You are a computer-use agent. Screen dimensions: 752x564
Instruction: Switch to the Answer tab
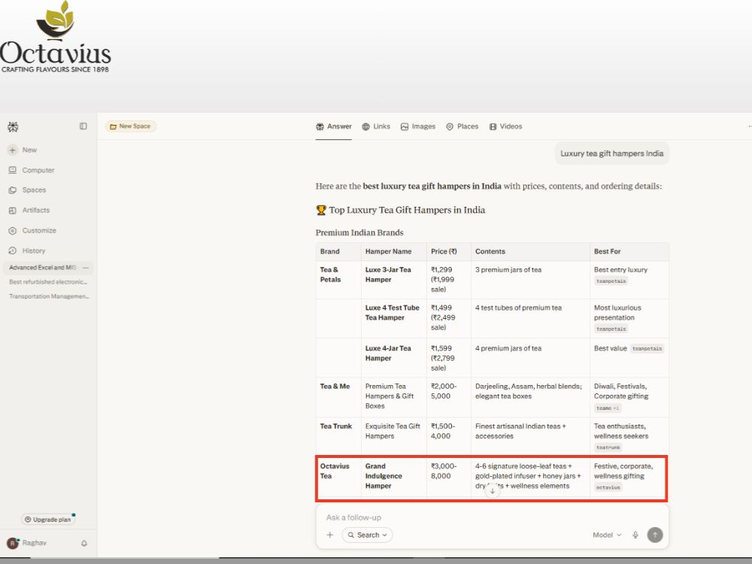[x=334, y=126]
